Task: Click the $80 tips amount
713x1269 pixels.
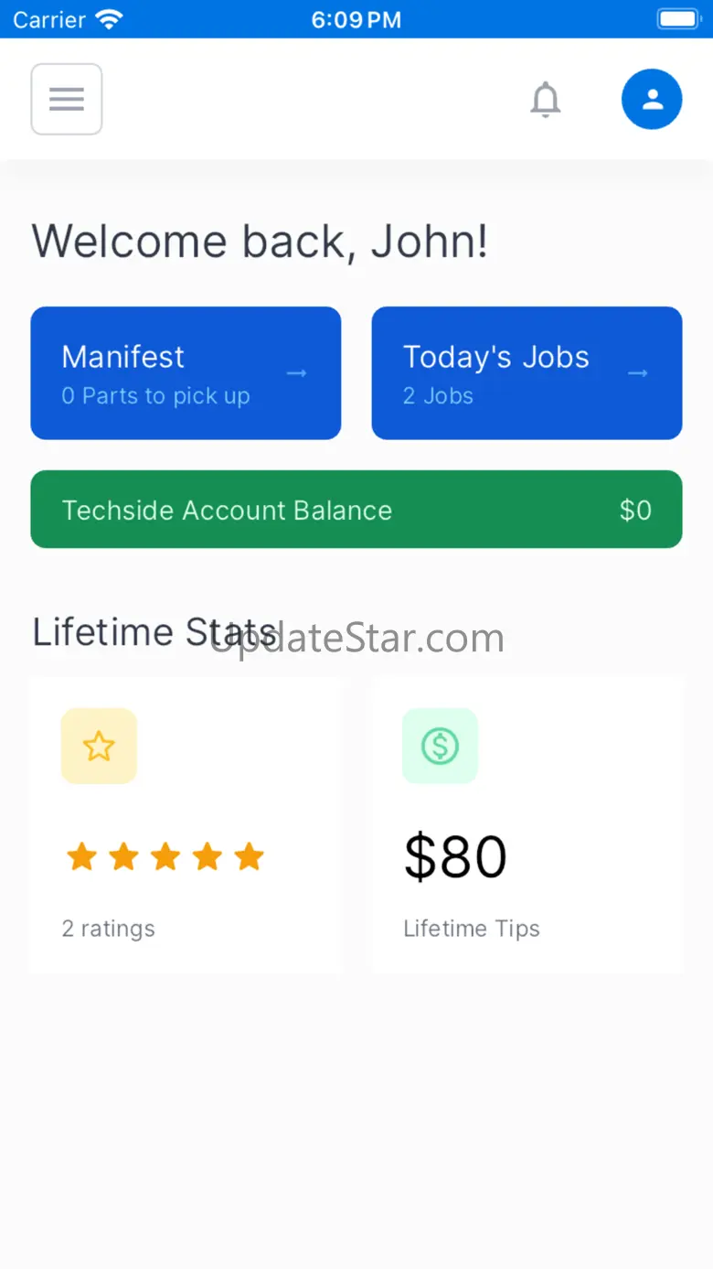Action: [x=455, y=857]
